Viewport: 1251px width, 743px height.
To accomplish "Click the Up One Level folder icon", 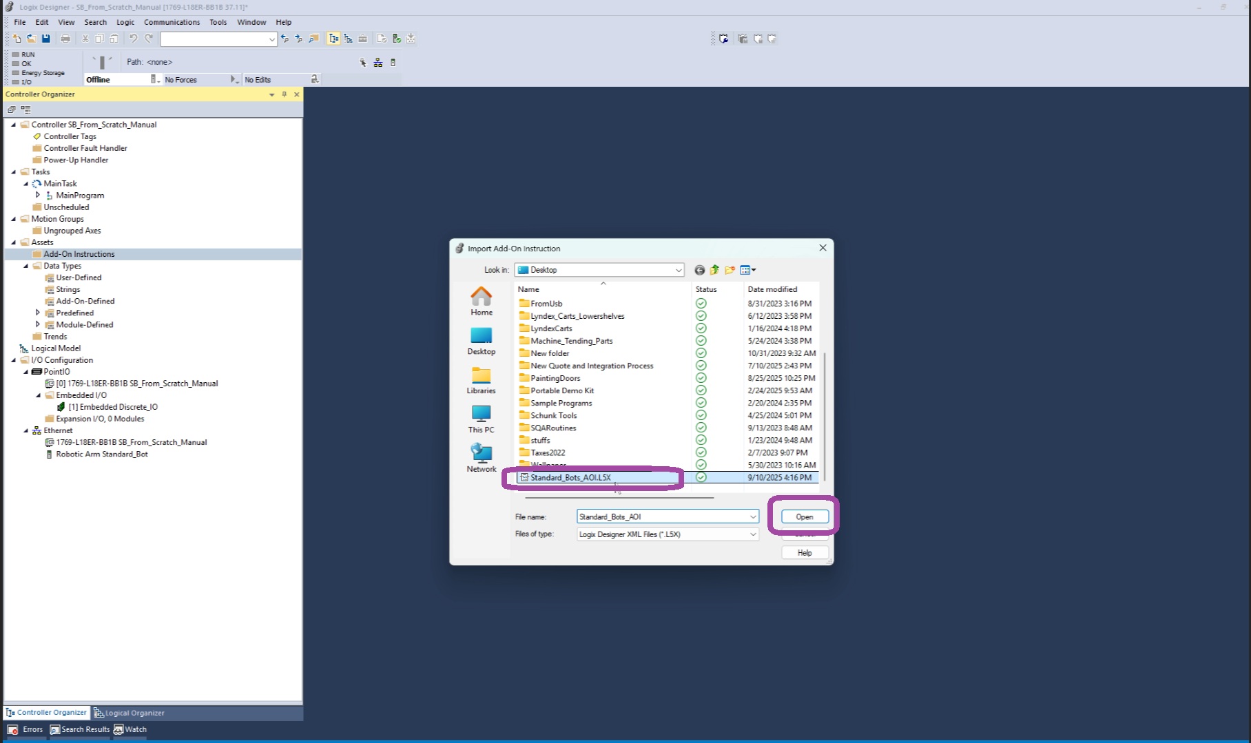I will point(714,270).
